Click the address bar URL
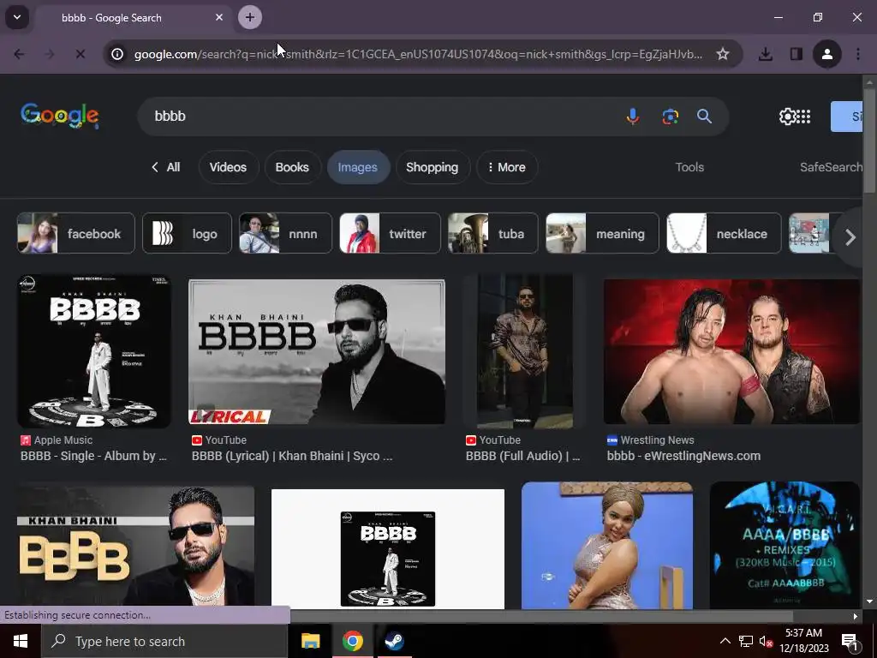 click(x=418, y=54)
